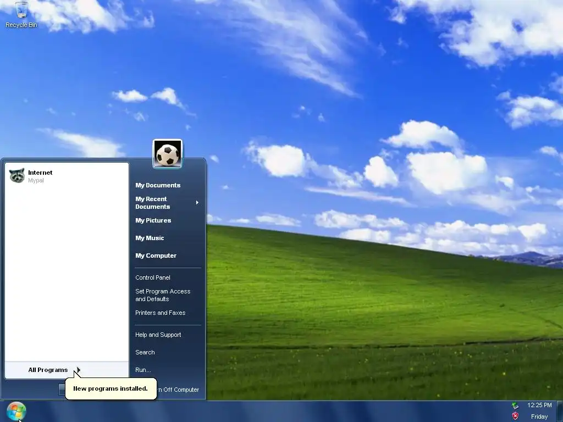This screenshot has height=422, width=563.
Task: Click the Internet heading text in Start menu
Action: 40,173
